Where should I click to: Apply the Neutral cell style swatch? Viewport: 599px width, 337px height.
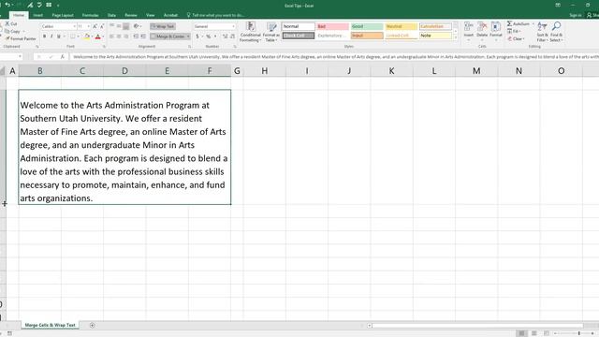(x=402, y=26)
